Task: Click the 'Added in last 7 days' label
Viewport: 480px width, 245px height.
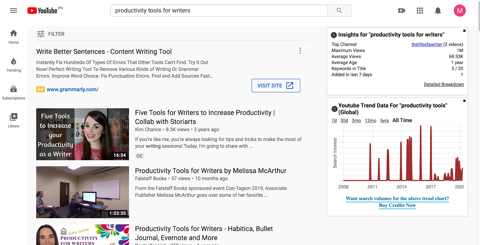Action: tap(352, 74)
